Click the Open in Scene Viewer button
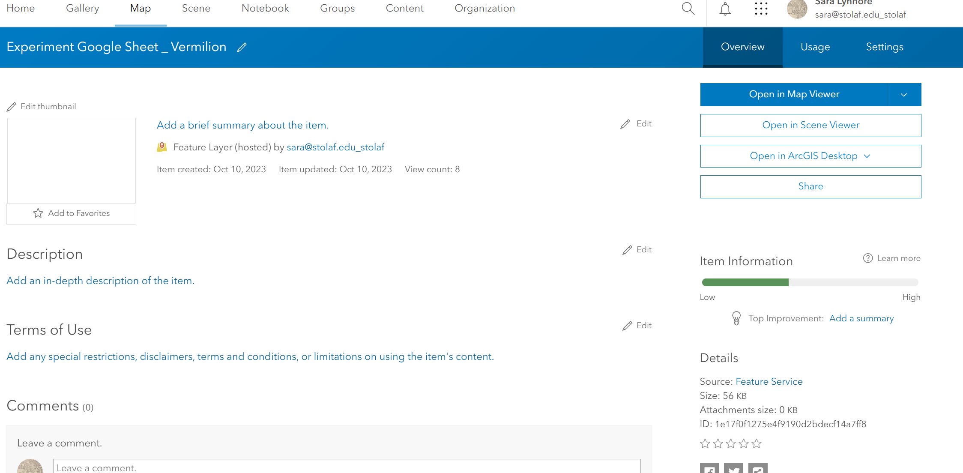The height and width of the screenshot is (473, 963). tap(811, 126)
